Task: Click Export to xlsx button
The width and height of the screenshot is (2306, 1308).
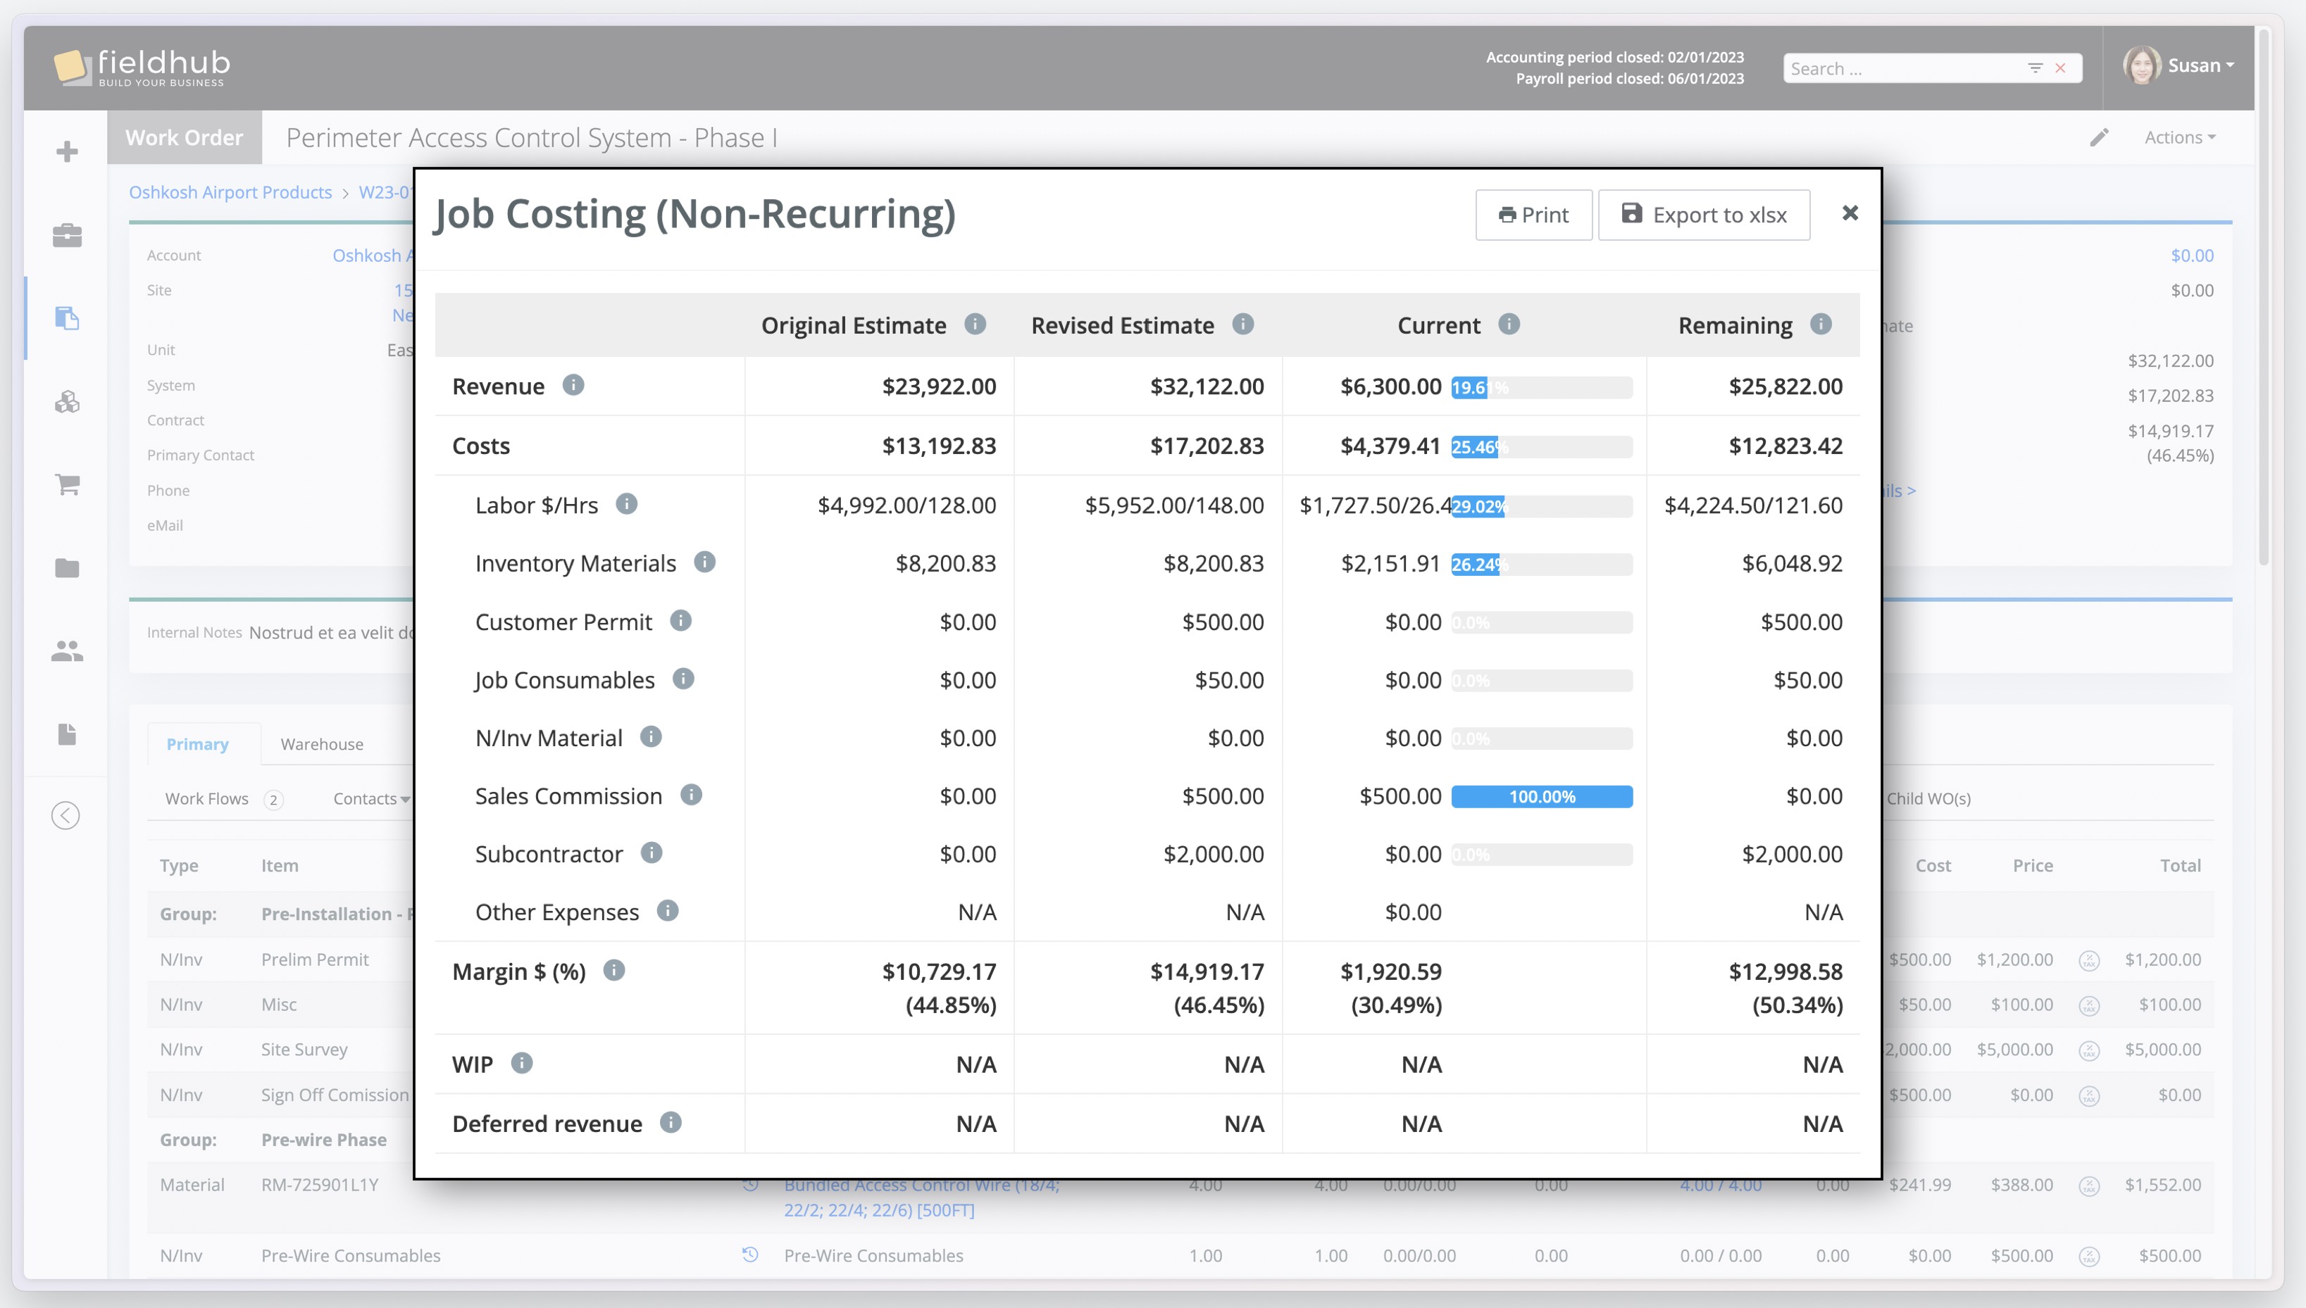Action: coord(1703,215)
